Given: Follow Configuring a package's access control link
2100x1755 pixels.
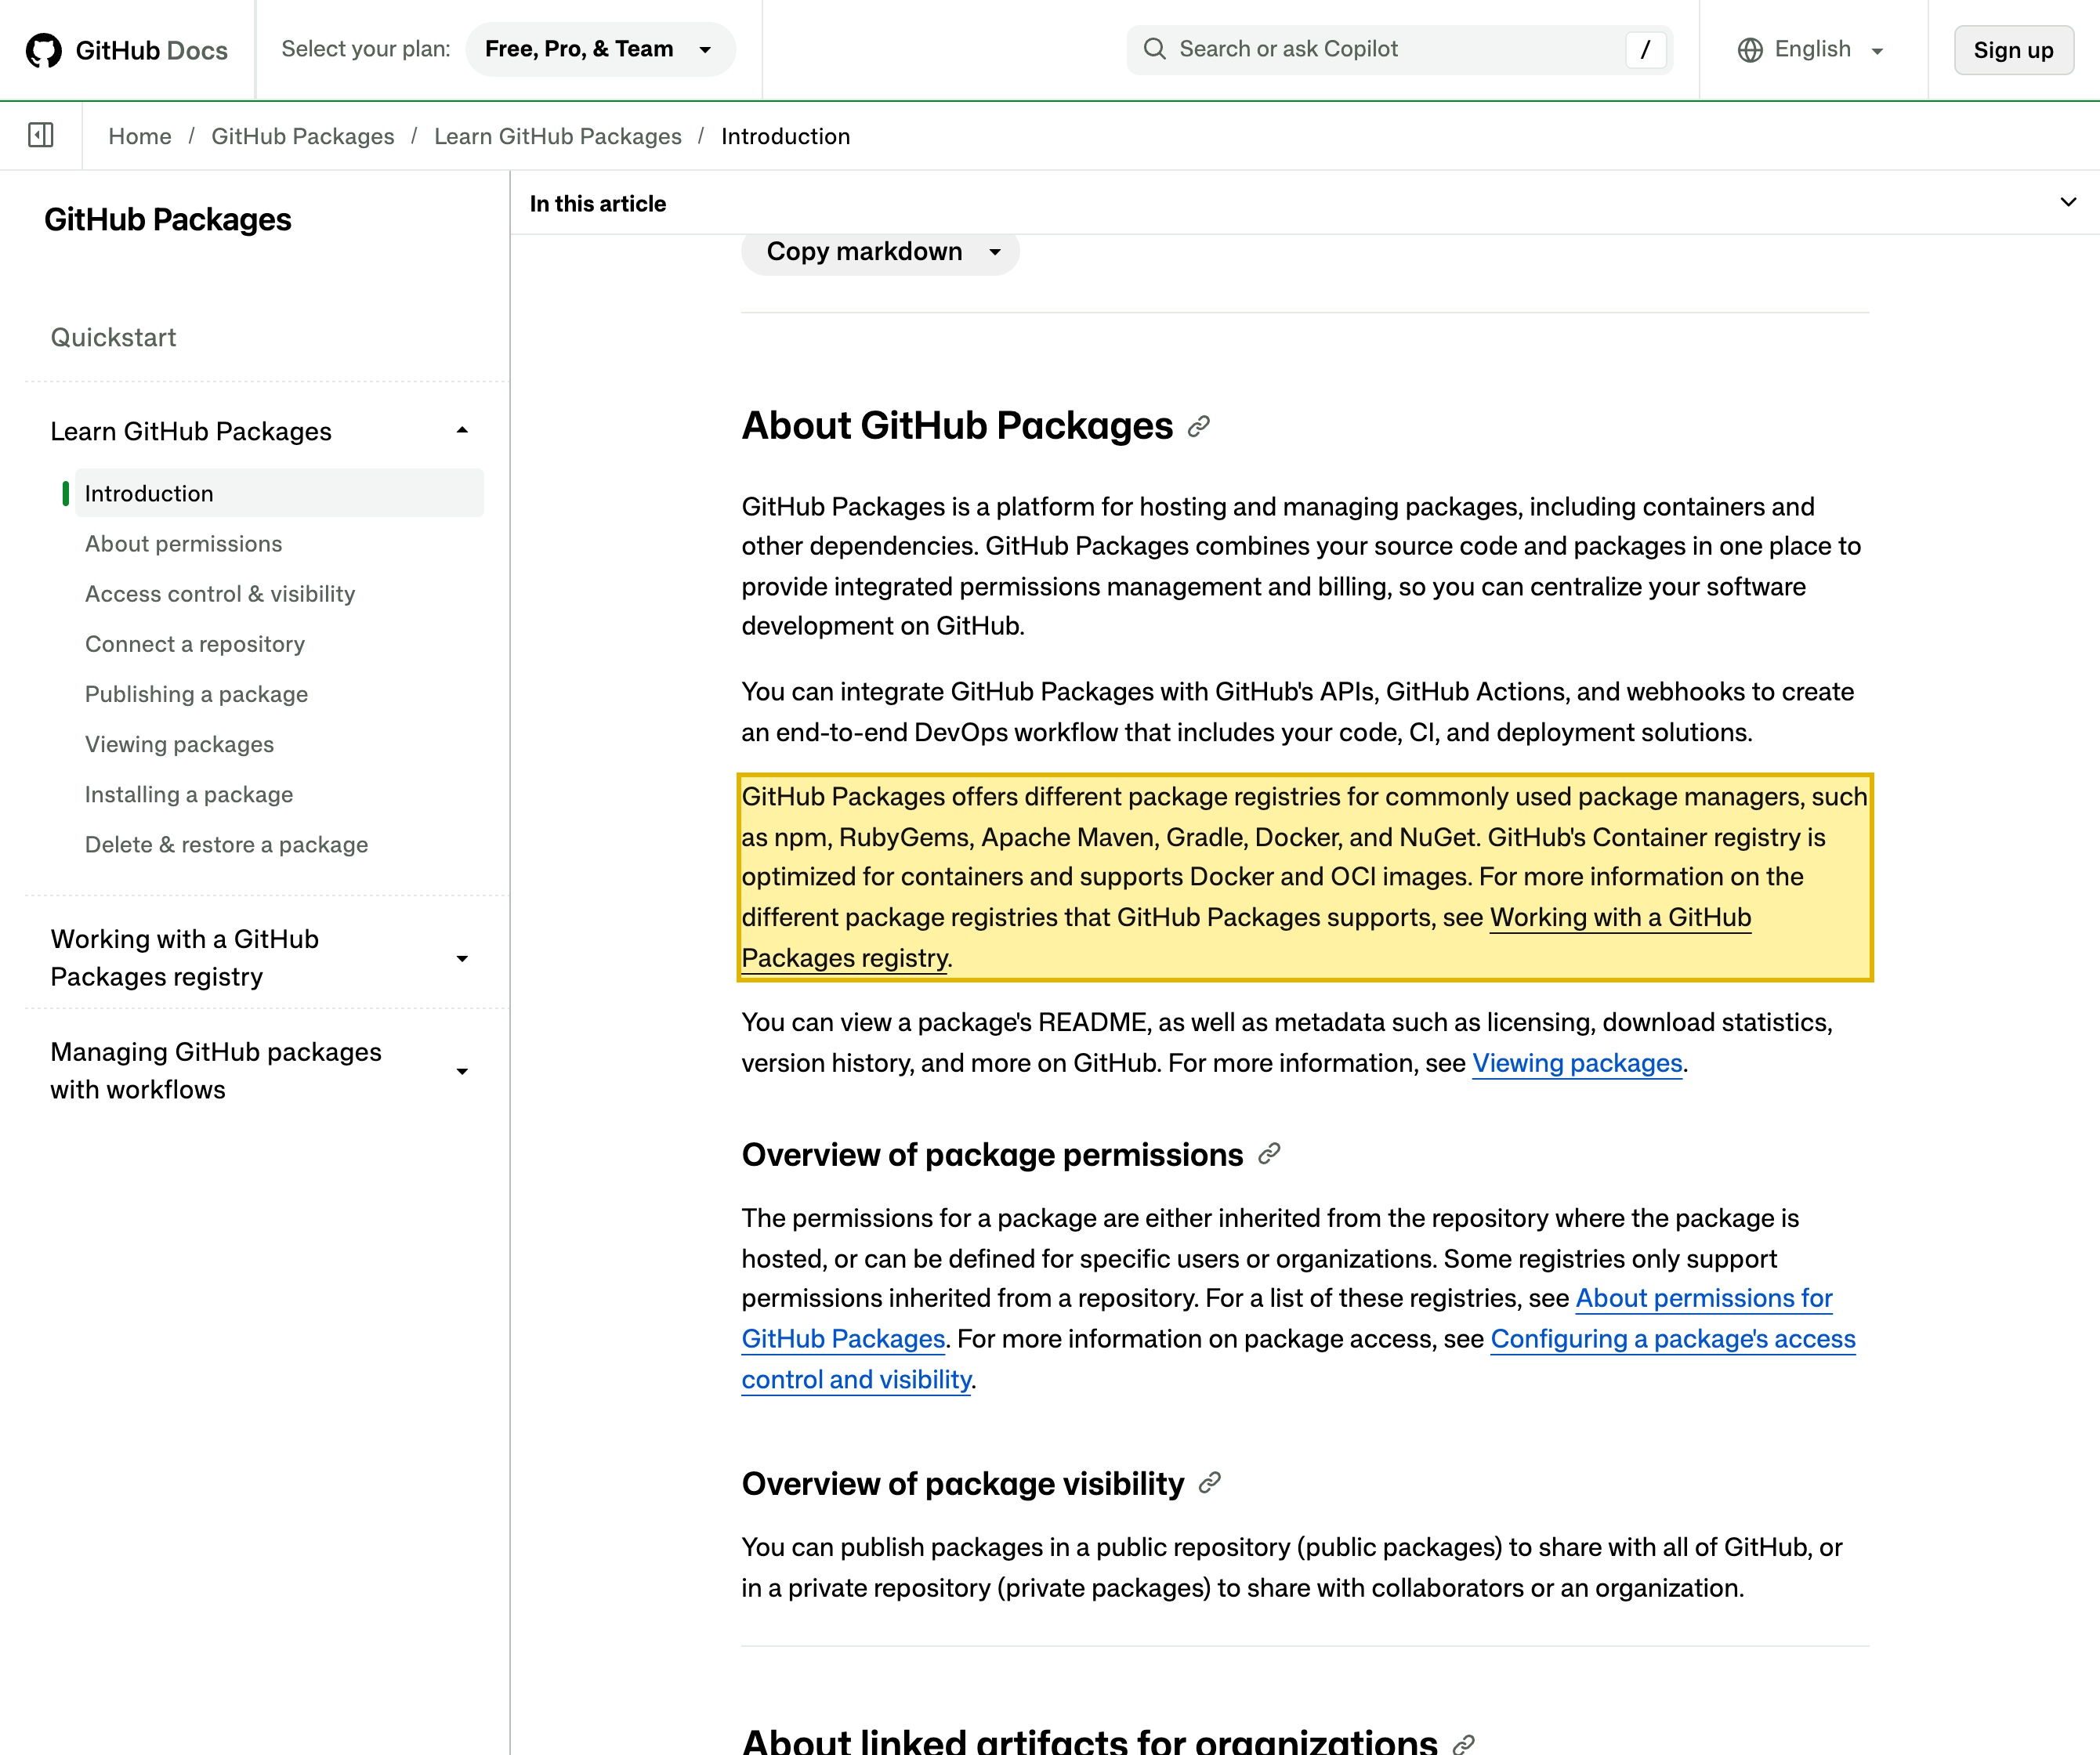Looking at the screenshot, I should click(x=1673, y=1339).
